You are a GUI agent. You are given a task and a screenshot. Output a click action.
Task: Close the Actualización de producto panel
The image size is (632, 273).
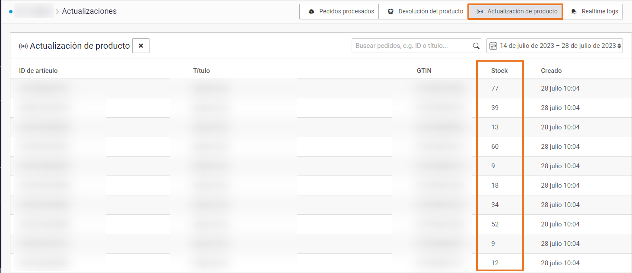pyautogui.click(x=141, y=46)
